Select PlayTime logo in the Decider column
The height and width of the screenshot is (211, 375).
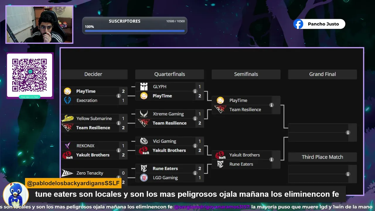67,91
